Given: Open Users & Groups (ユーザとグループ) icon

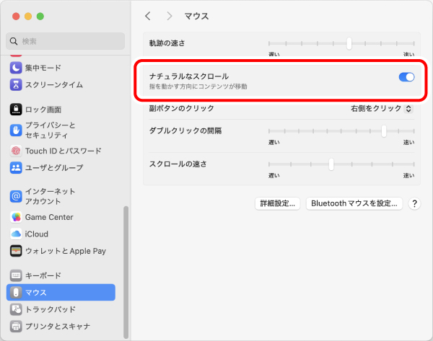Looking at the screenshot, I should tap(16, 167).
